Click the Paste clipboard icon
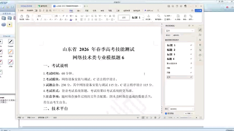 tap(28, 16)
